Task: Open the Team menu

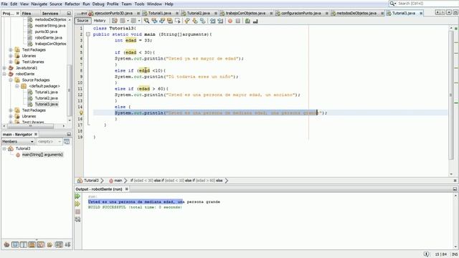Action: (126, 4)
